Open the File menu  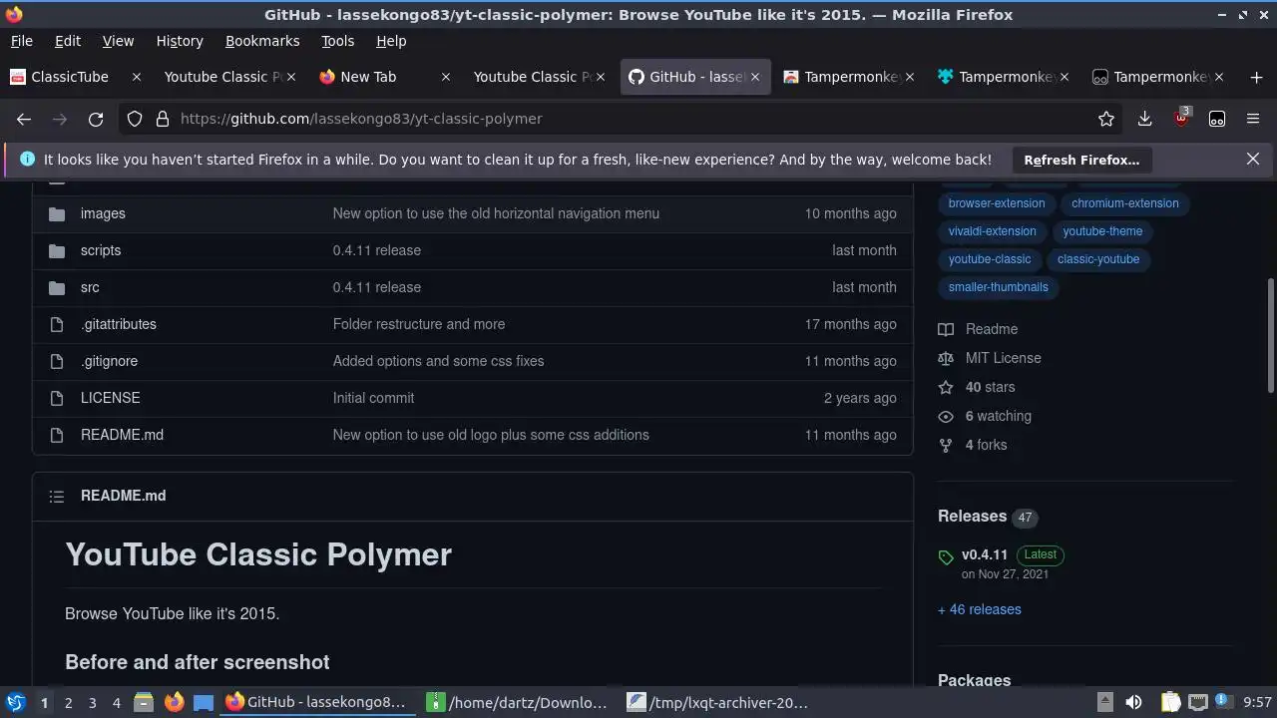click(21, 41)
